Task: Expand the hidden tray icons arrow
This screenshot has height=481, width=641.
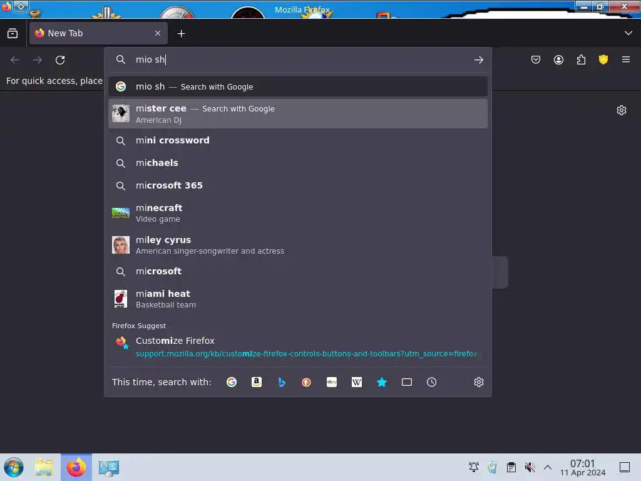Action: 548,467
